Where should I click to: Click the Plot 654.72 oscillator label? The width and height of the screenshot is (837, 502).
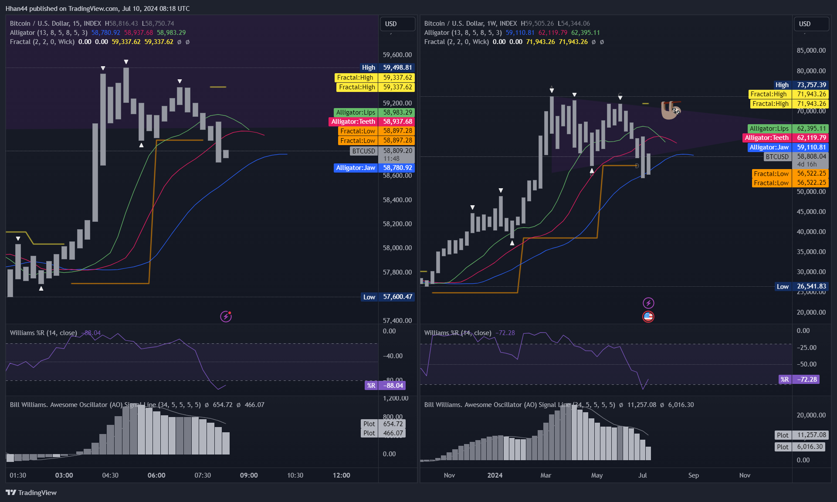(x=383, y=424)
